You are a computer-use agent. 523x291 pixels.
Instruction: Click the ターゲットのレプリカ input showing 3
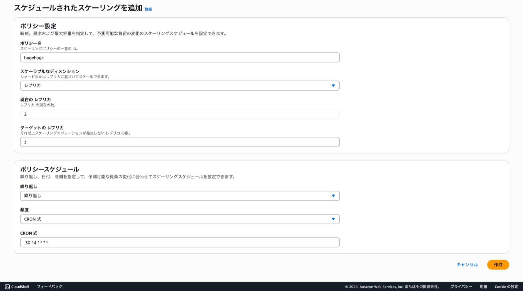tap(180, 142)
